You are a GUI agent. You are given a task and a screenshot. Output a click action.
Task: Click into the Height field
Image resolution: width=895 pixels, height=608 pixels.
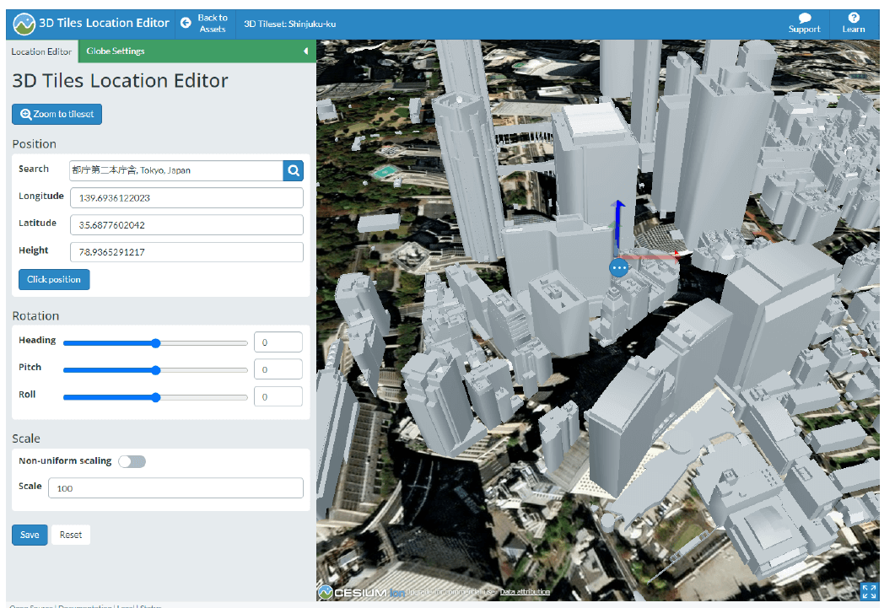point(186,252)
